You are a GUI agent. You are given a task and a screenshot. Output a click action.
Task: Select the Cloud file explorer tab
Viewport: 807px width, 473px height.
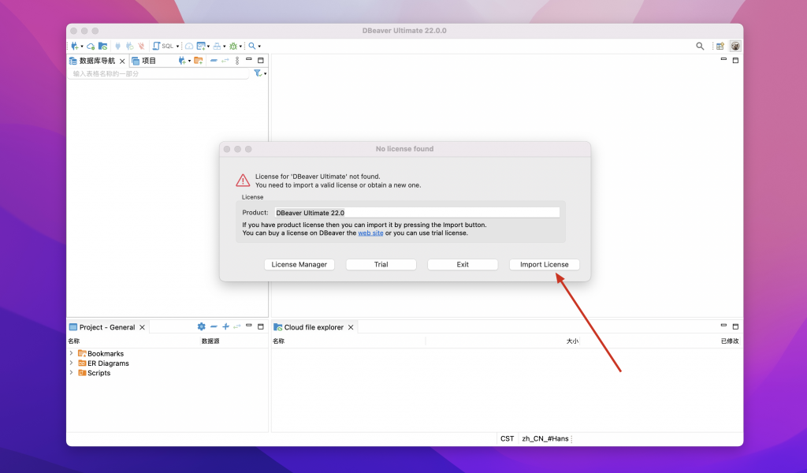(313, 326)
